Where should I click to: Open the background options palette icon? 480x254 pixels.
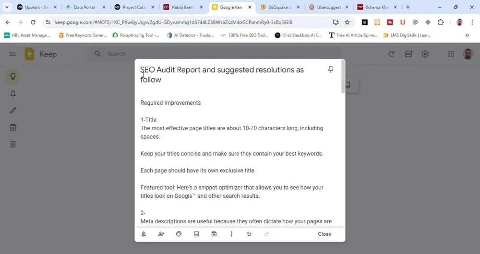179,234
